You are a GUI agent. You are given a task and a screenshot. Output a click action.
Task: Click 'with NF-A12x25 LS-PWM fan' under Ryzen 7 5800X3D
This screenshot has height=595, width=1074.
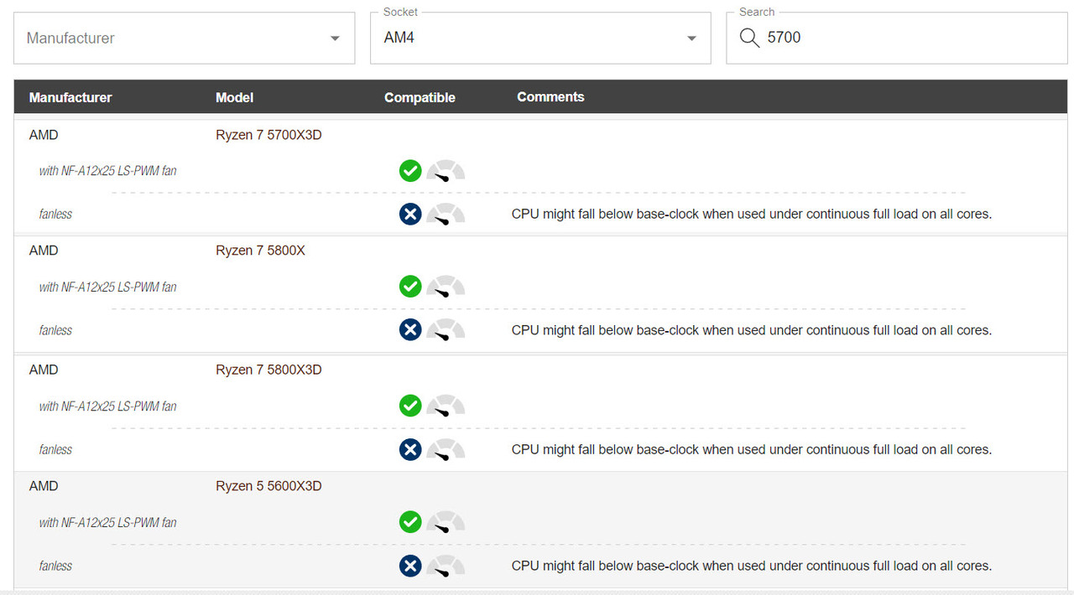[107, 406]
